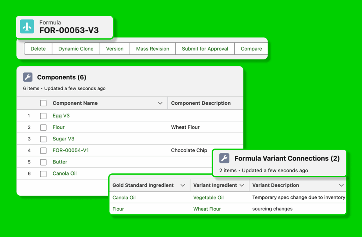This screenshot has height=237, width=362.
Task: Open Variant Ingredient column chevron
Action: tap(242, 185)
